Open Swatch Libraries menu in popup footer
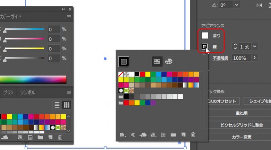 click(x=123, y=135)
